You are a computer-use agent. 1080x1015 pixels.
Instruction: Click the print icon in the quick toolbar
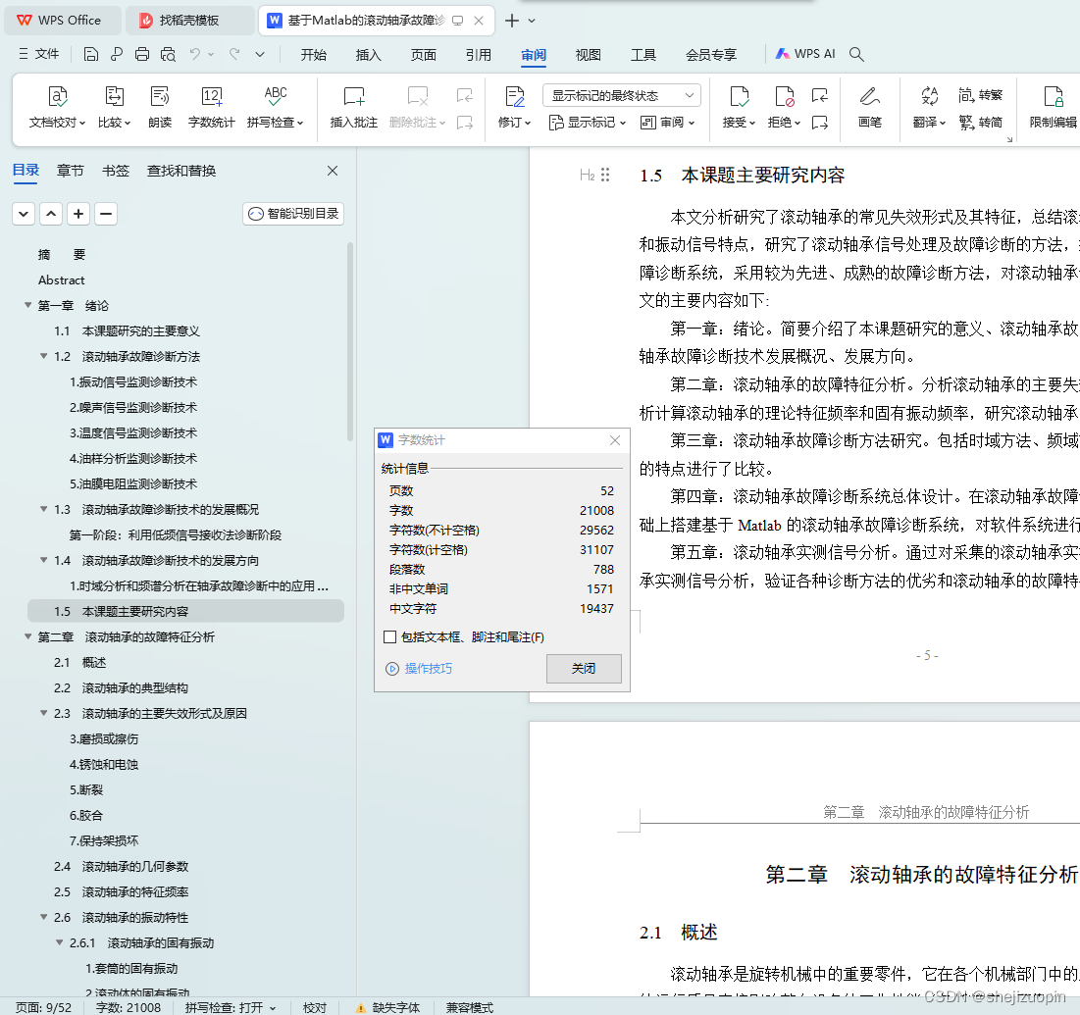click(142, 54)
